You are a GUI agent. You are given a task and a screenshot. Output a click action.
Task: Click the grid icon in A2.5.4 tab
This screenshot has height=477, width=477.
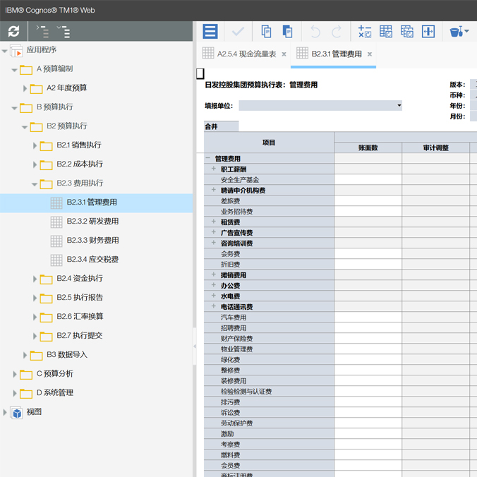click(x=208, y=53)
